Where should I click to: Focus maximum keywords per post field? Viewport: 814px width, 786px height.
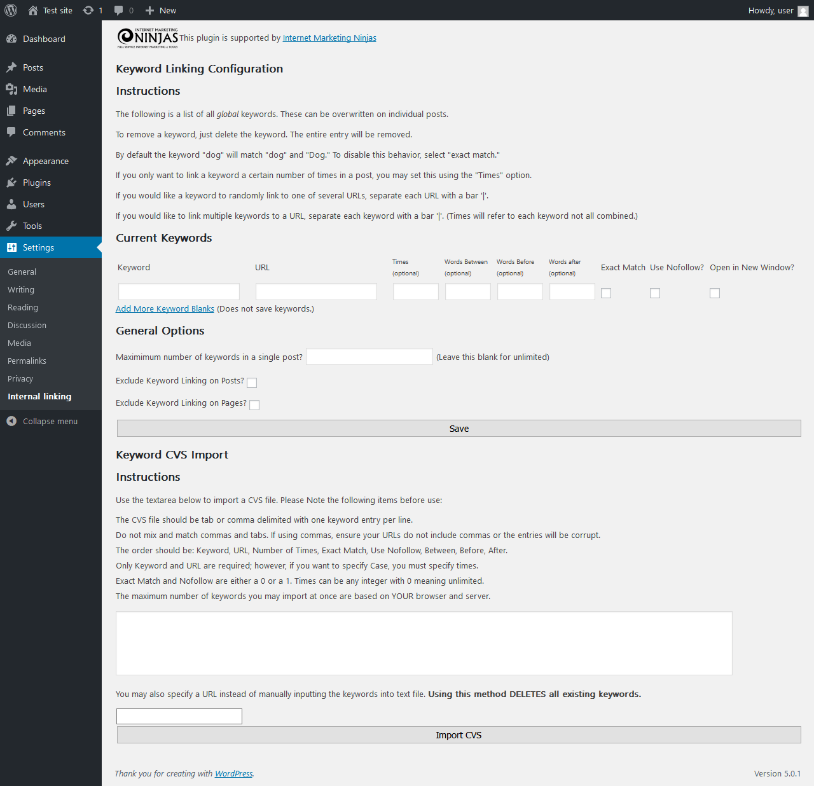click(x=369, y=357)
